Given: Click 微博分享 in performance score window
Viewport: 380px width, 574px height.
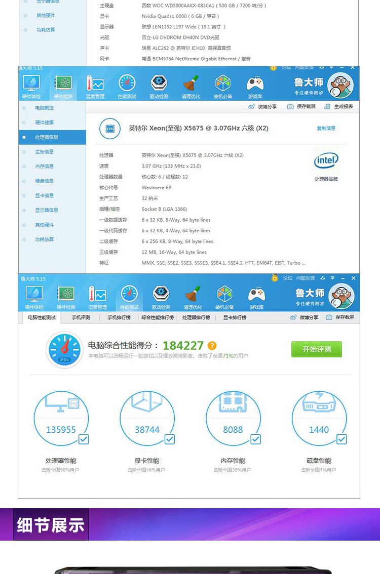Looking at the screenshot, I should point(304,317).
